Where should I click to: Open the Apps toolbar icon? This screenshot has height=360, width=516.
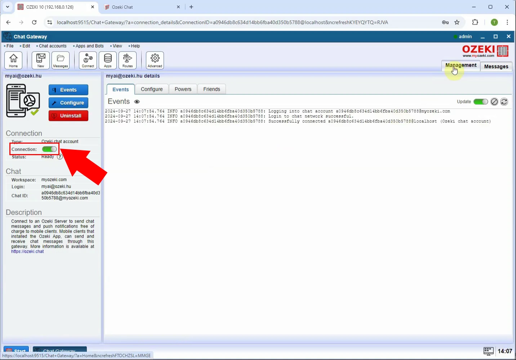[x=108, y=60]
